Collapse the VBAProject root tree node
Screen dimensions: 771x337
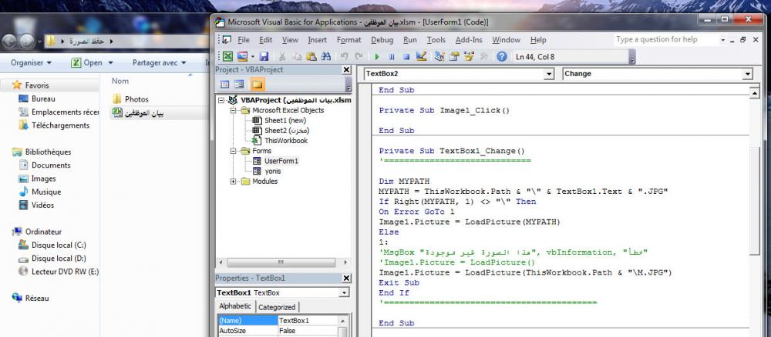click(221, 100)
